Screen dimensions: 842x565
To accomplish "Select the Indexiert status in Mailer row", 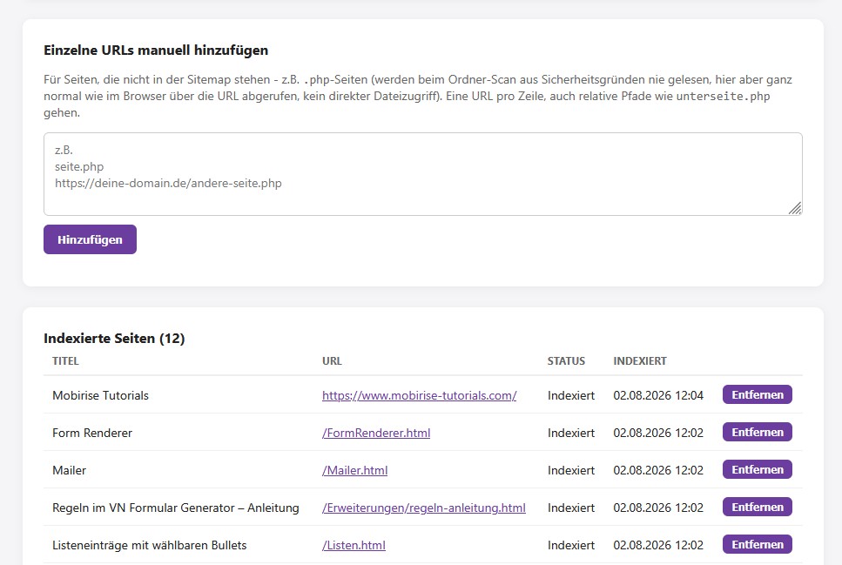I will pos(571,470).
